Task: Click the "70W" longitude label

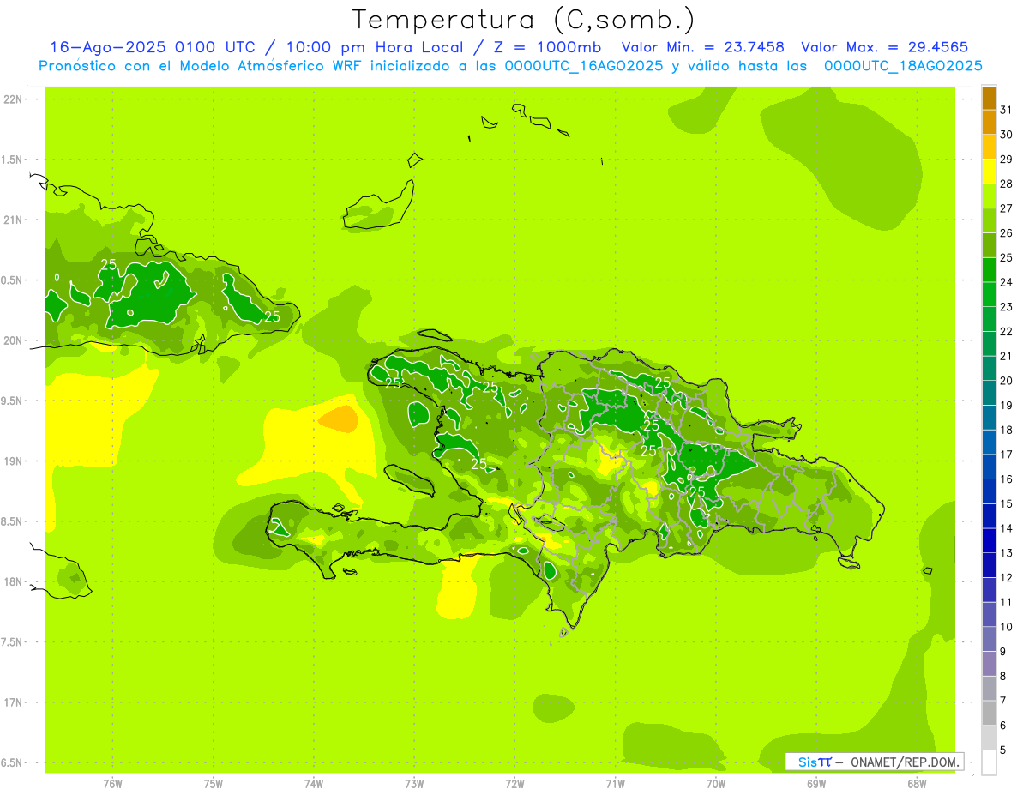Action: [x=716, y=783]
